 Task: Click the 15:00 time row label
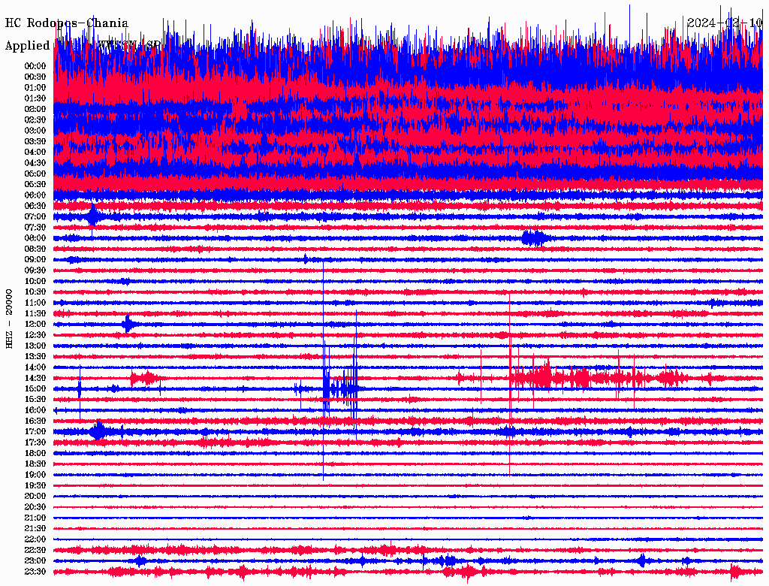35,388
